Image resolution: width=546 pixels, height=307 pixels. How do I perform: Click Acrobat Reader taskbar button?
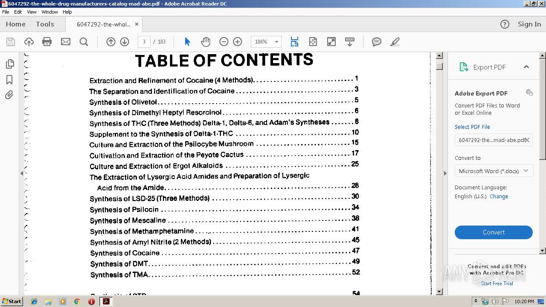pyautogui.click(x=106, y=301)
